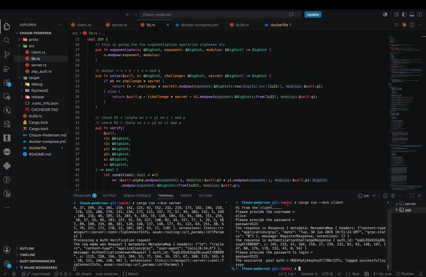Open Explorer panel more actions ellipsis
Image resolution: width=426 pixels, height=277 pixels.
(61, 25)
